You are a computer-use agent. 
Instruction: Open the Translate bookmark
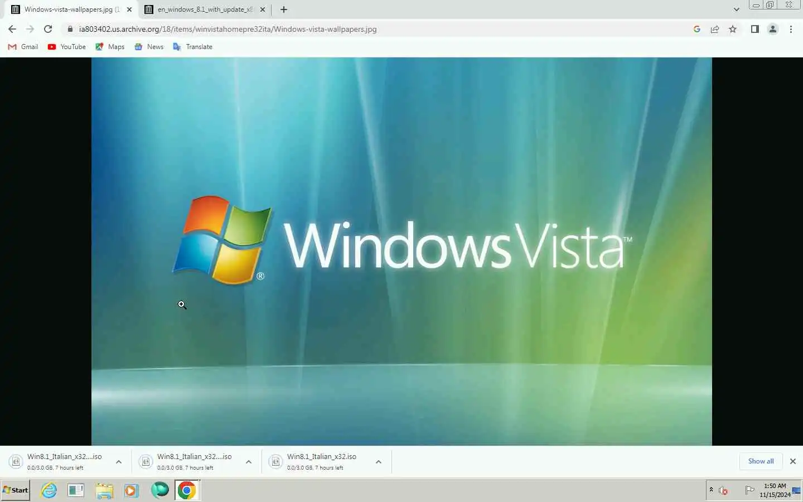(193, 47)
